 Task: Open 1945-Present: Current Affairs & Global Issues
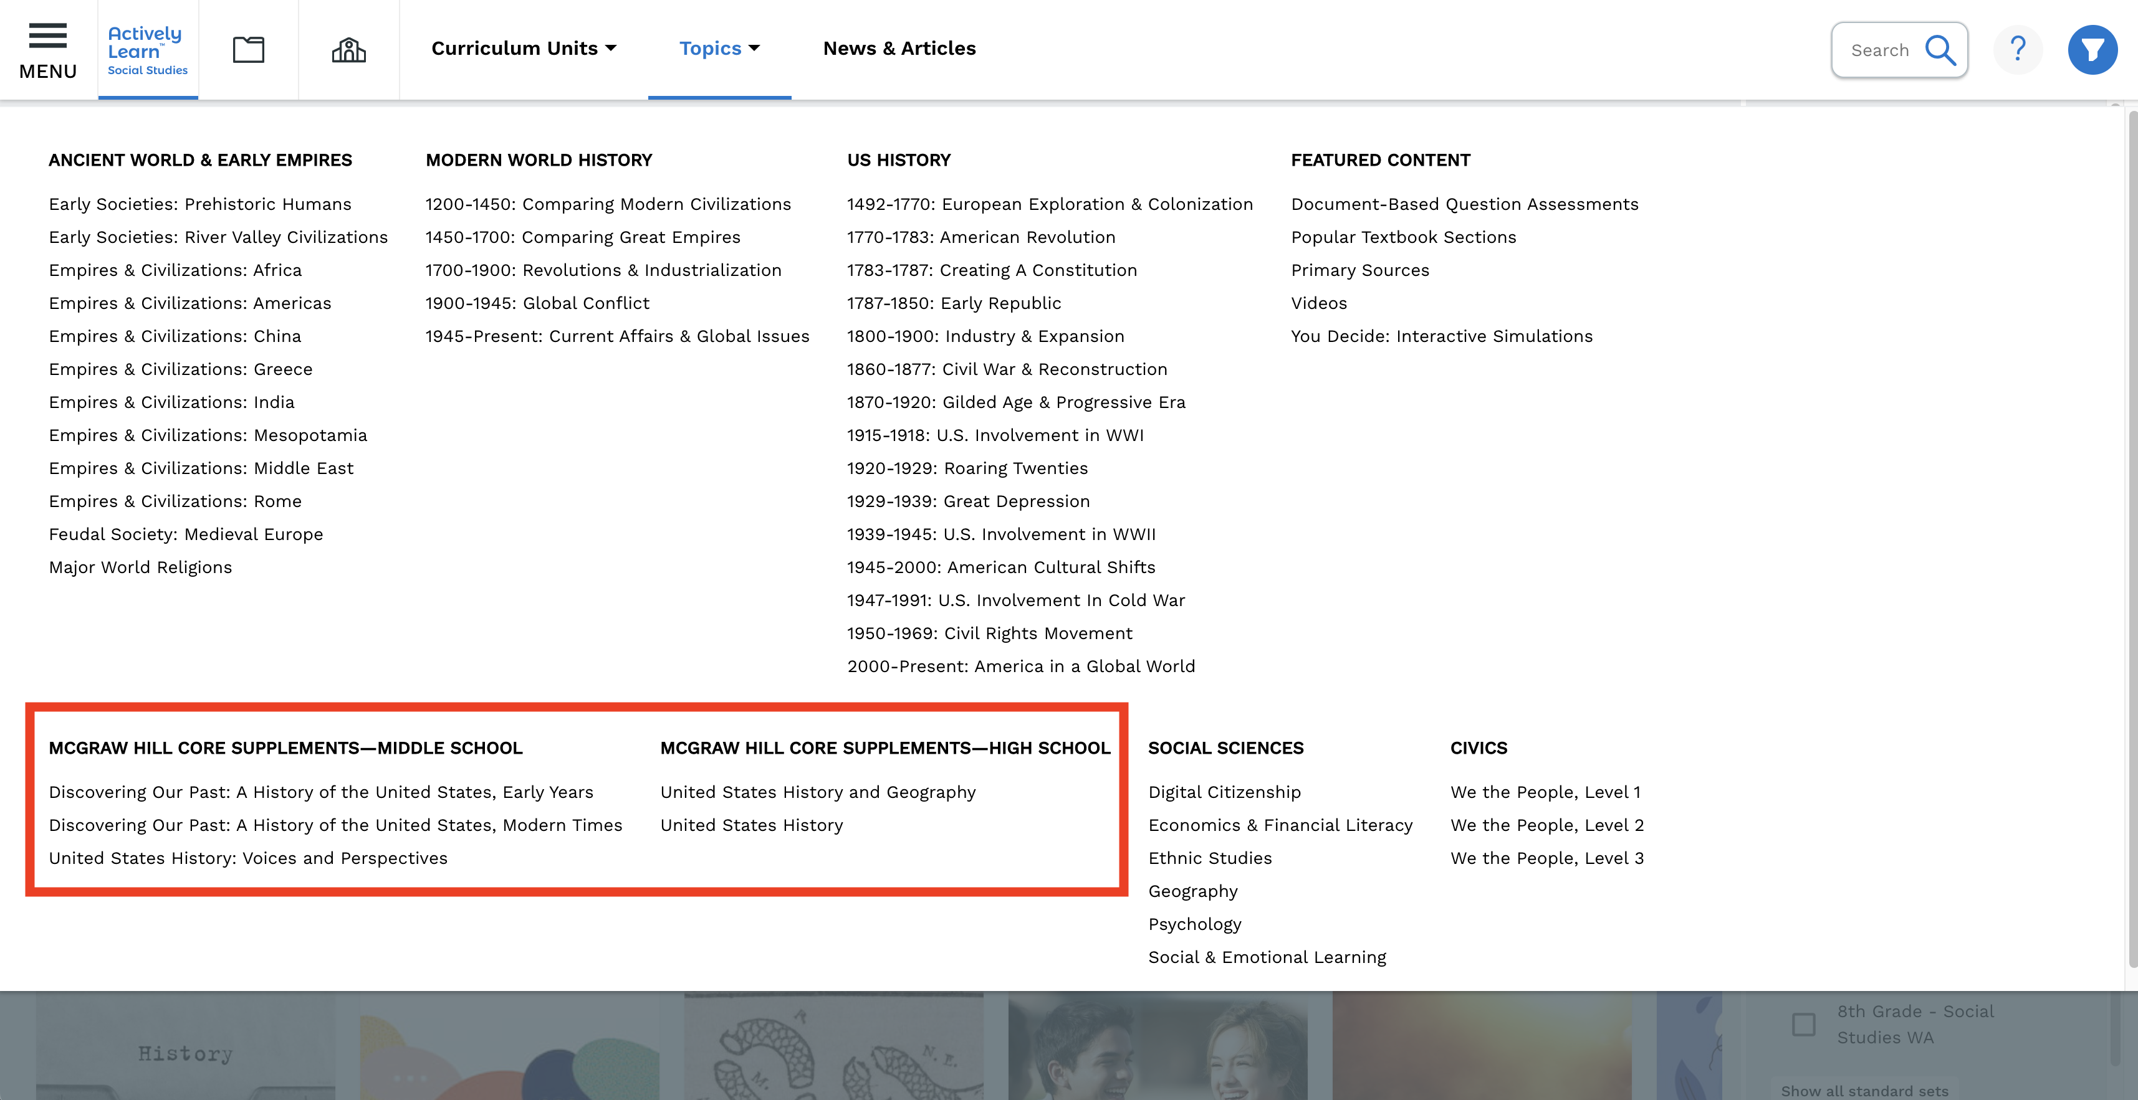[x=618, y=336]
